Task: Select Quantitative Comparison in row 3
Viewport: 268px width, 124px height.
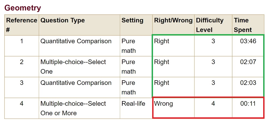Action: point(76,83)
